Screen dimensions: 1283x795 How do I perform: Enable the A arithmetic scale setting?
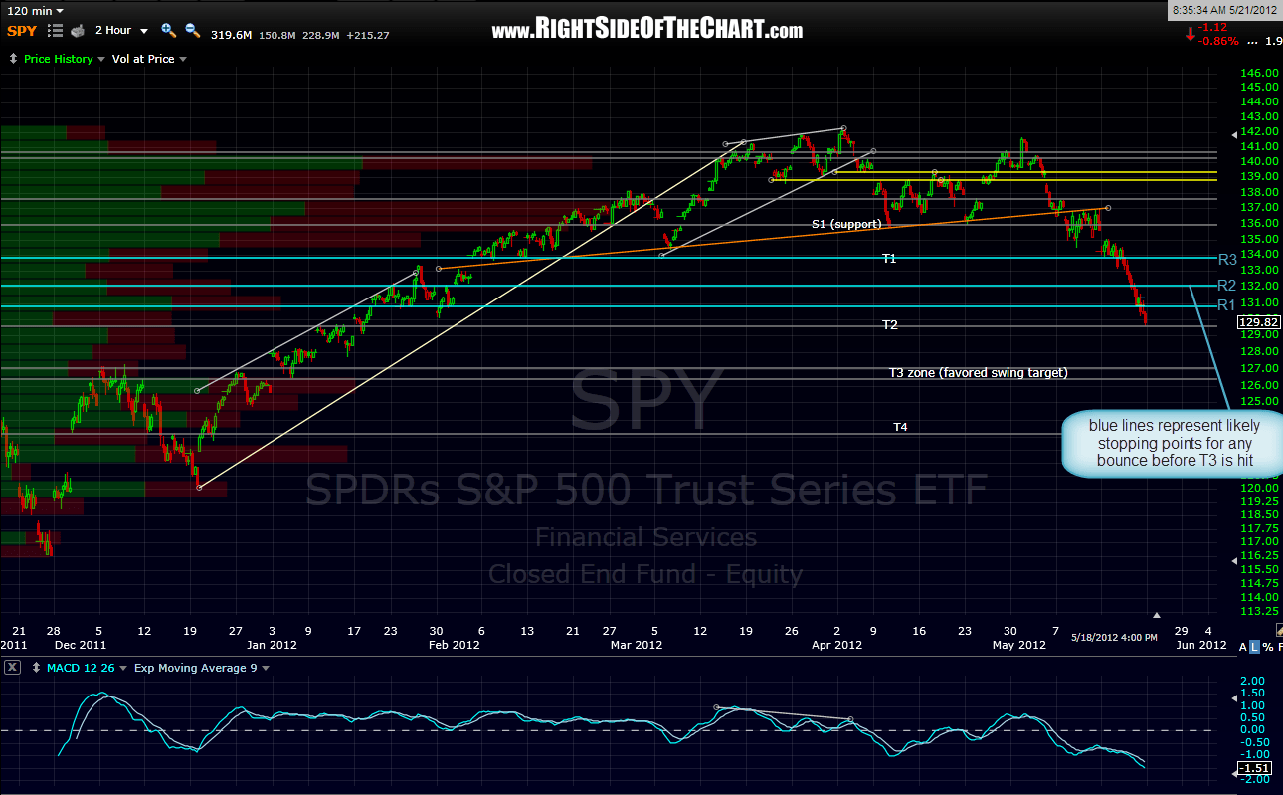[x=1244, y=646]
